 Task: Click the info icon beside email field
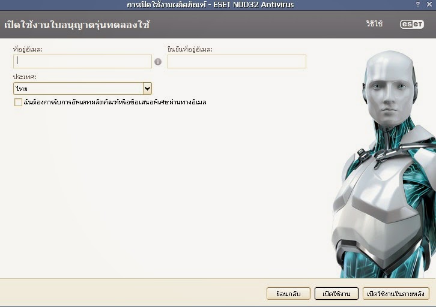point(158,62)
